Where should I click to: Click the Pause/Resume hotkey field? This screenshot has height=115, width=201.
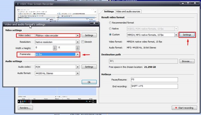tap(154, 80)
